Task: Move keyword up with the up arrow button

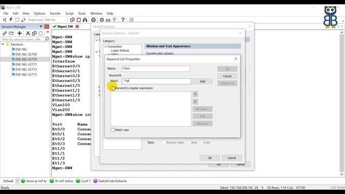Action: tap(195, 94)
